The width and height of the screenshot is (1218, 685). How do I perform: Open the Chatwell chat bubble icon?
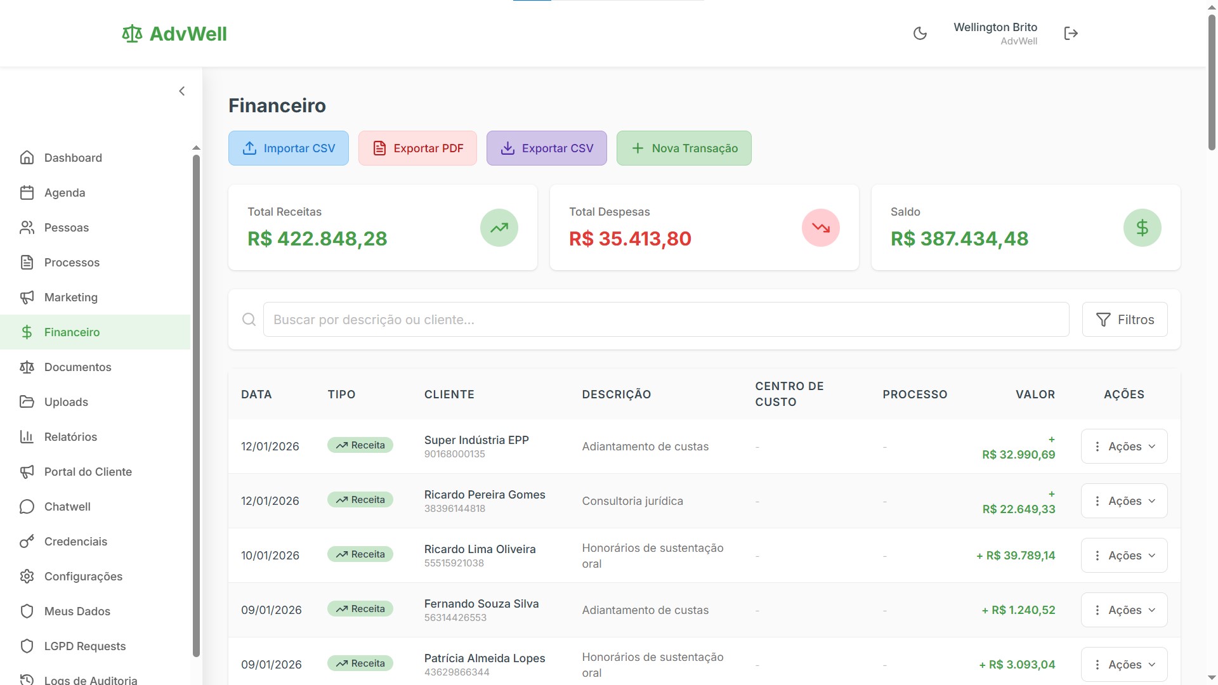coord(27,506)
